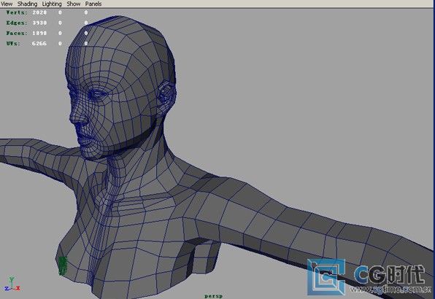The width and height of the screenshot is (435, 299).
Task: Open the Shading menu
Action: (27, 4)
